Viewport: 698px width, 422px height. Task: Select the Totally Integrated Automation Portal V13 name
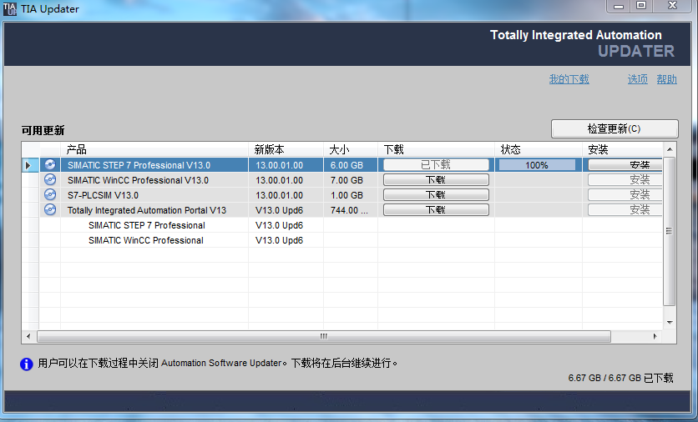click(146, 210)
